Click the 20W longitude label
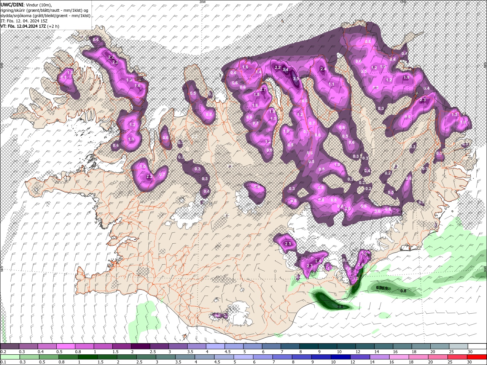The width and height of the screenshot is (487, 365). tap(202, 2)
